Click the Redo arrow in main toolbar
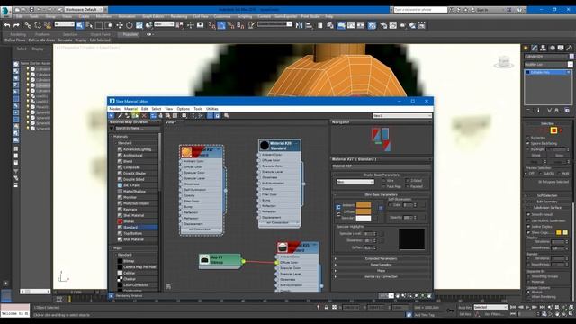The width and height of the screenshot is (576, 324). pyautogui.click(x=16, y=25)
